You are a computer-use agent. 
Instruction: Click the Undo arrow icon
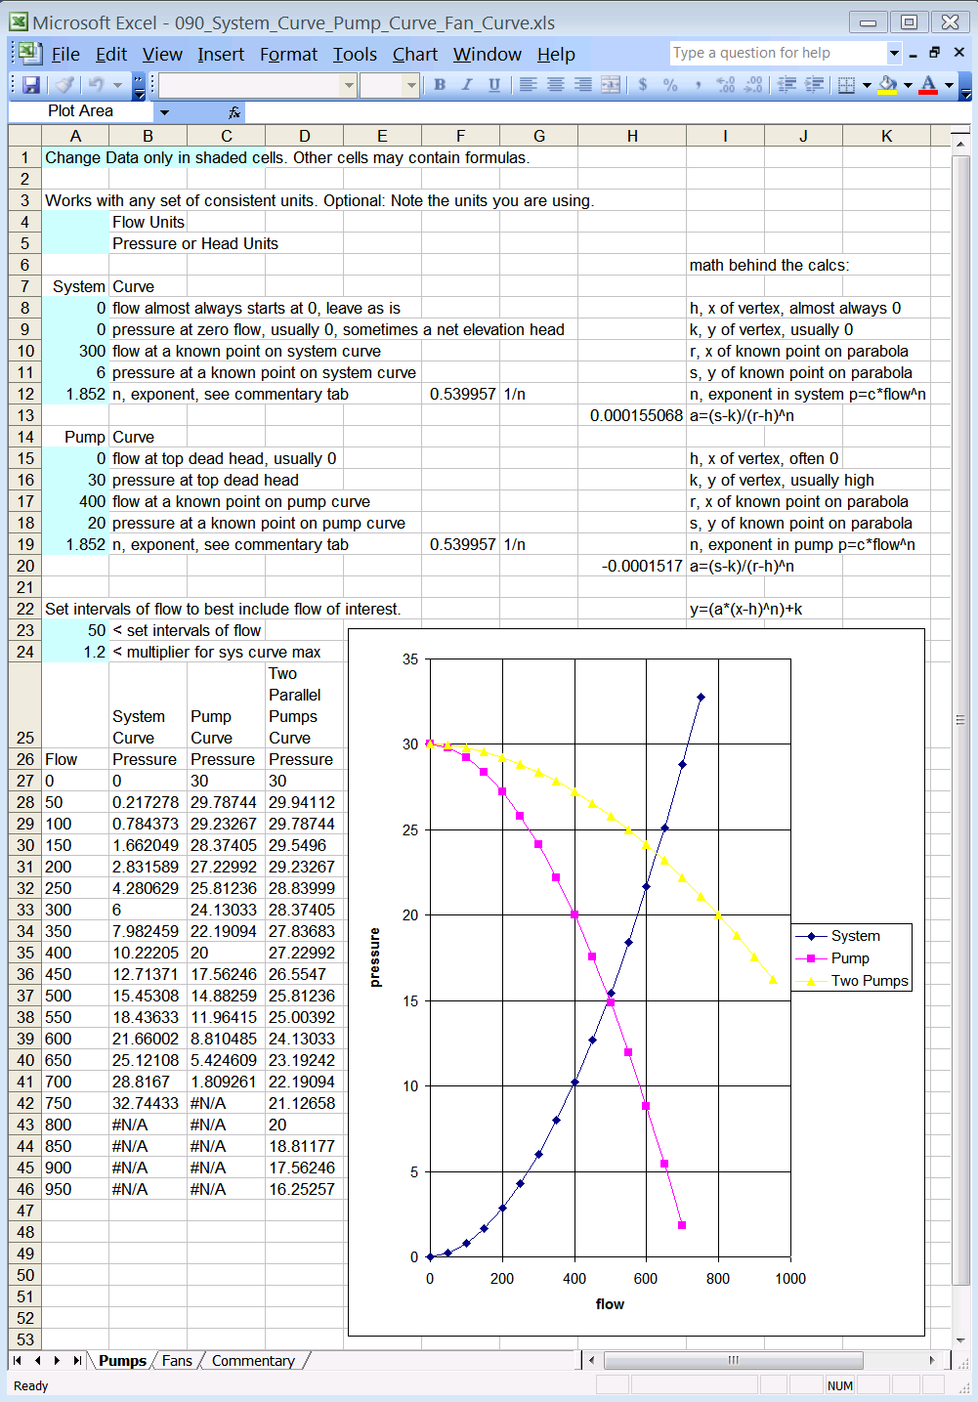point(96,85)
